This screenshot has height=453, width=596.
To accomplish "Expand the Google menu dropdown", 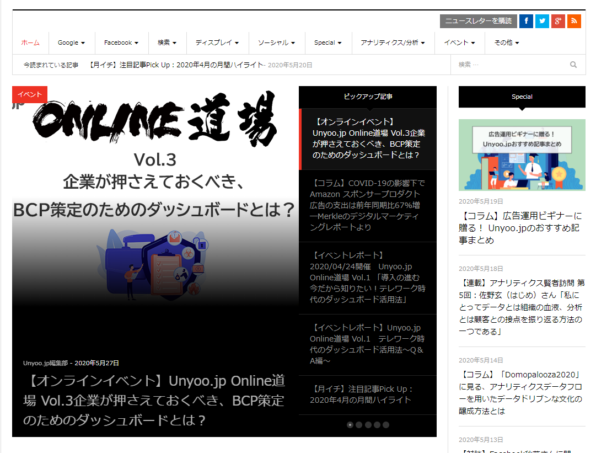I will [72, 42].
